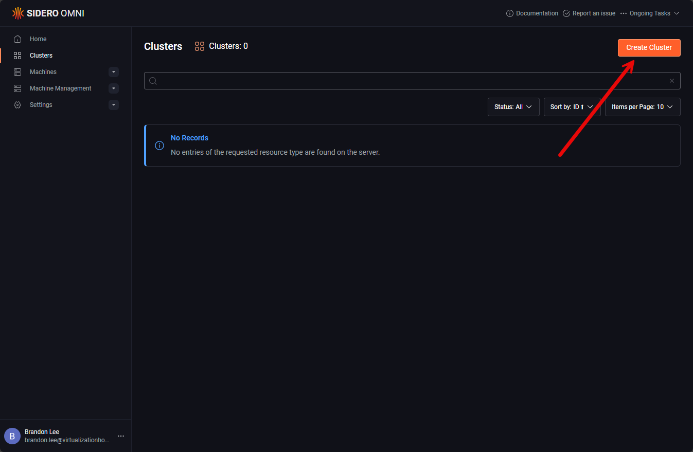Expand the Machine Management submenu arrow
Image resolution: width=693 pixels, height=452 pixels.
click(x=114, y=88)
